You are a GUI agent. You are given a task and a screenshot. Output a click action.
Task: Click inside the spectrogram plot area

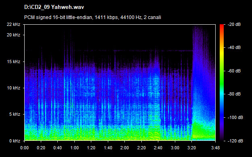(120, 83)
